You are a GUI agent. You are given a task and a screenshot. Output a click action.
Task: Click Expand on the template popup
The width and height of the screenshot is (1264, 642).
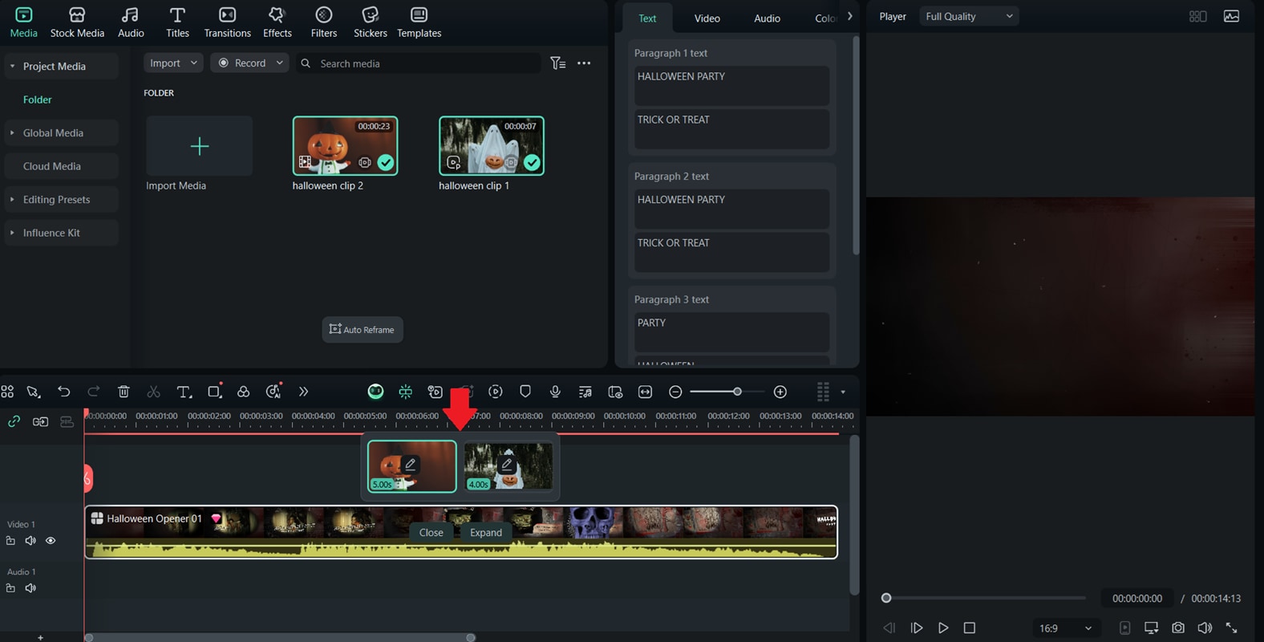point(486,532)
